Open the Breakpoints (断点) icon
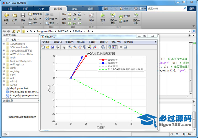This screenshot has width=198, height=138. (92, 15)
